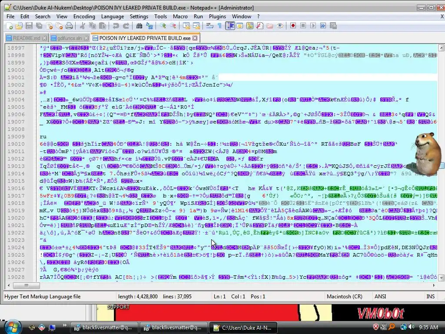Redo the action via toolbar arrow
This screenshot has height=334, width=445.
126,26
